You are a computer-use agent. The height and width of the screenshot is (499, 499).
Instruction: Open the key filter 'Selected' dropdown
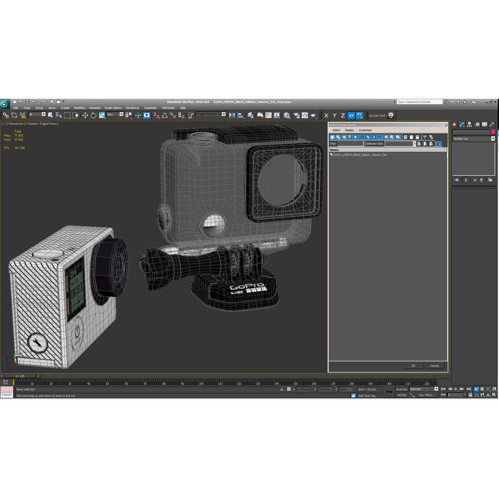click(436, 389)
